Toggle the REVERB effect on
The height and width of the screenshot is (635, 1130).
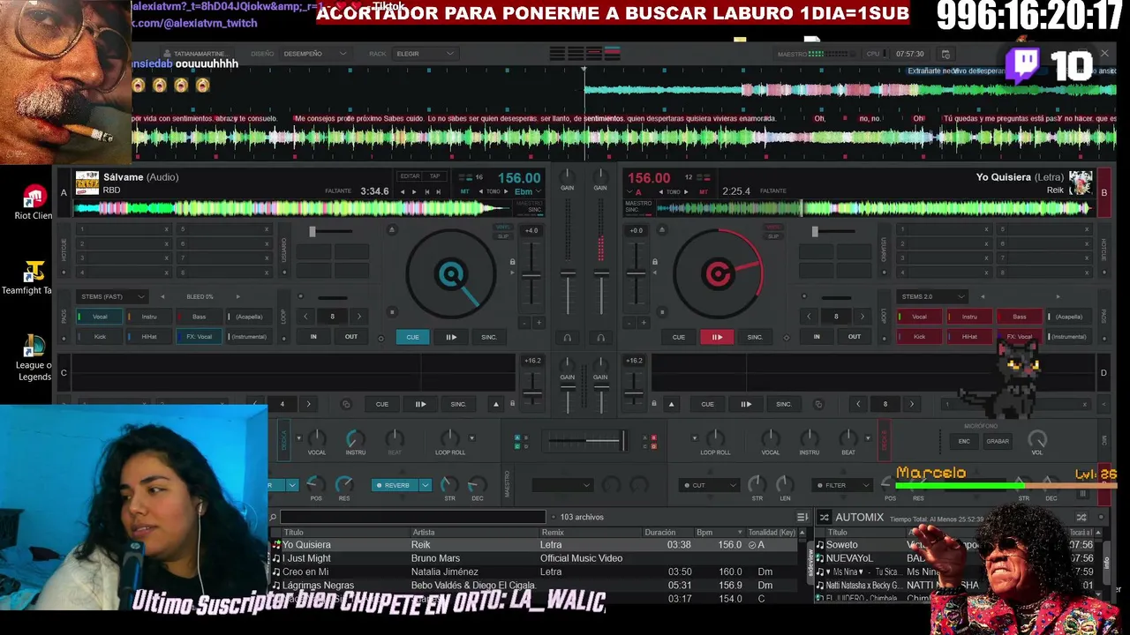(x=395, y=485)
